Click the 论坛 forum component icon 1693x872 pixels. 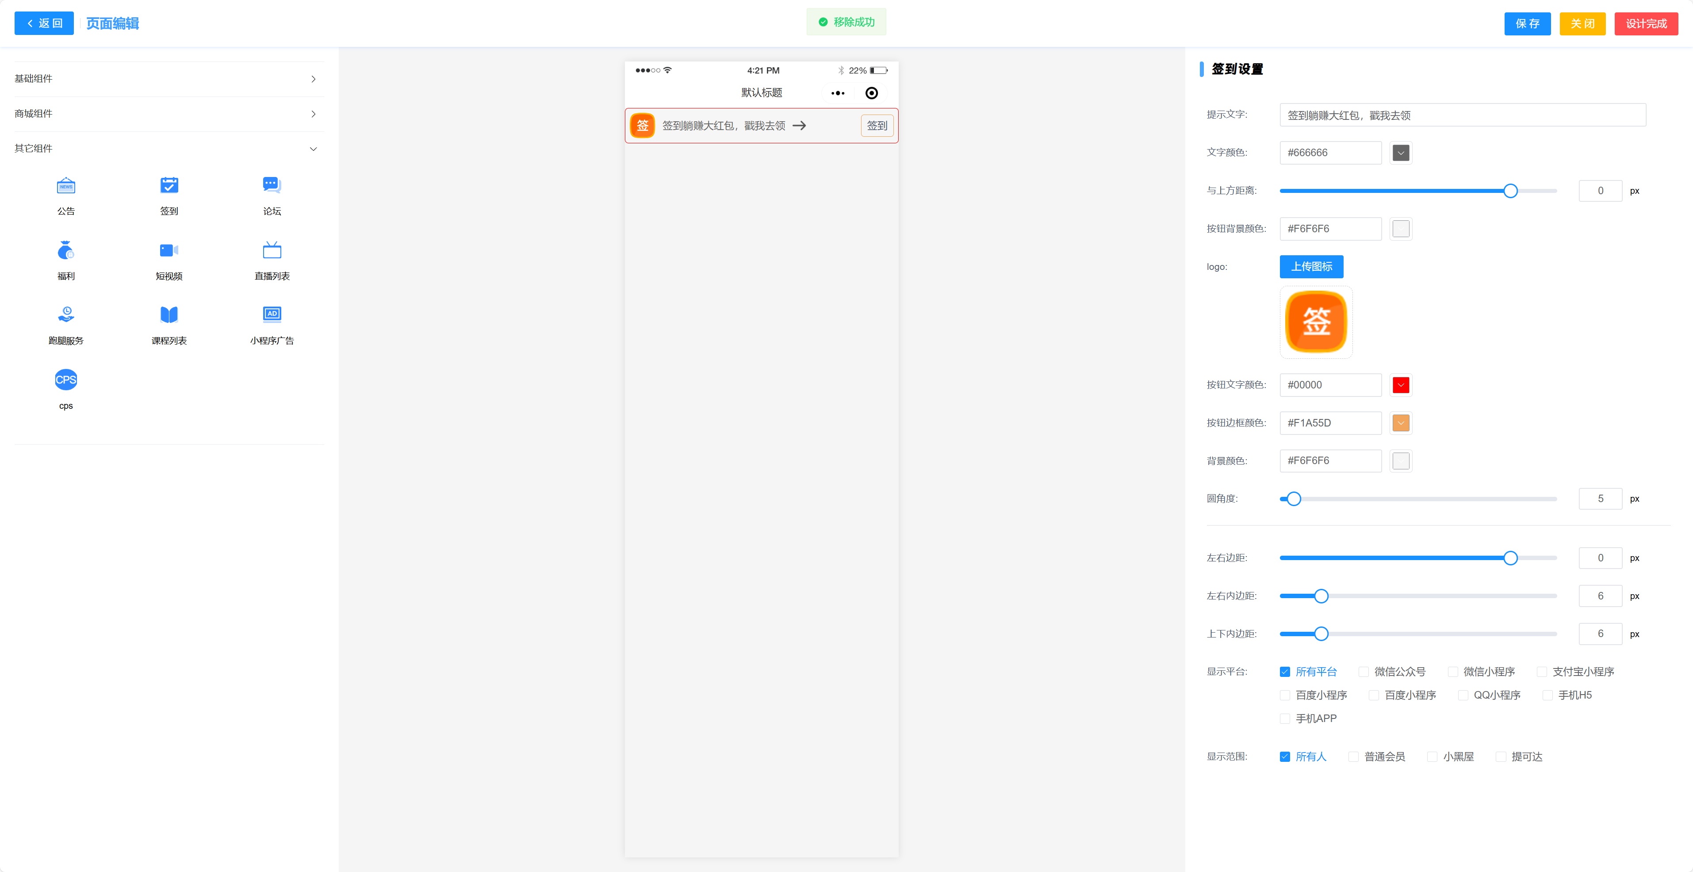(x=272, y=186)
